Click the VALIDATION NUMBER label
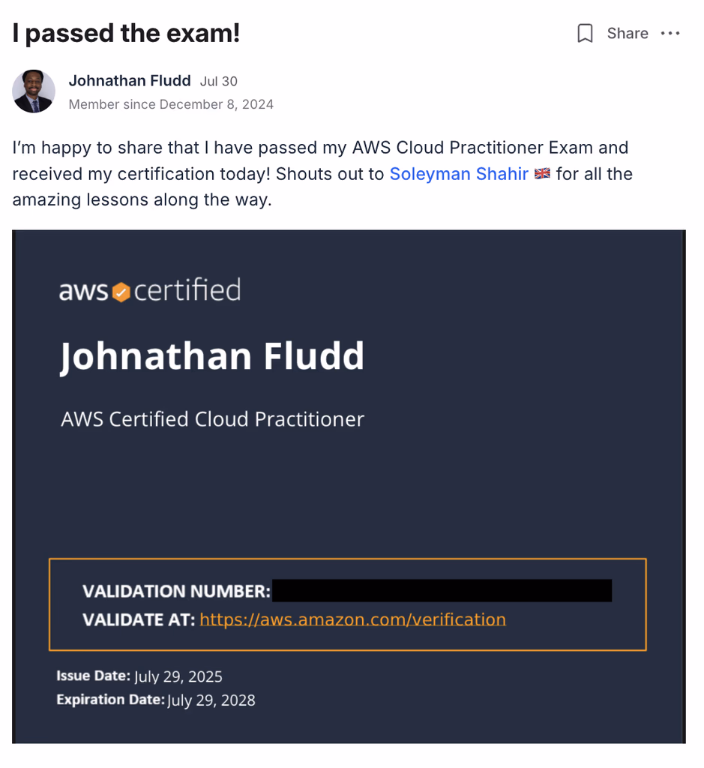704x768 pixels. pos(176,591)
